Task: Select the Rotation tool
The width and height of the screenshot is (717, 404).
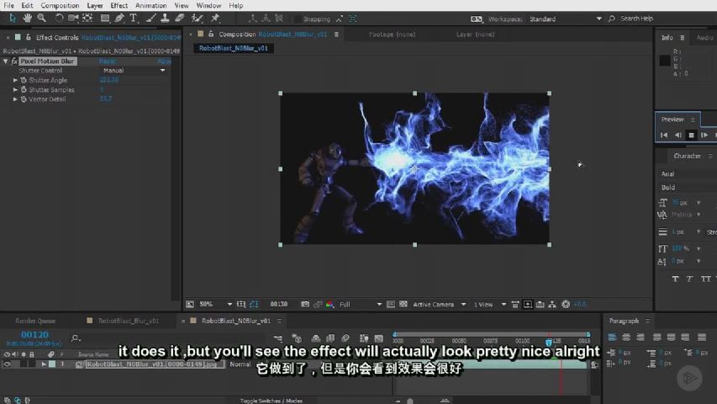Action: pos(59,19)
